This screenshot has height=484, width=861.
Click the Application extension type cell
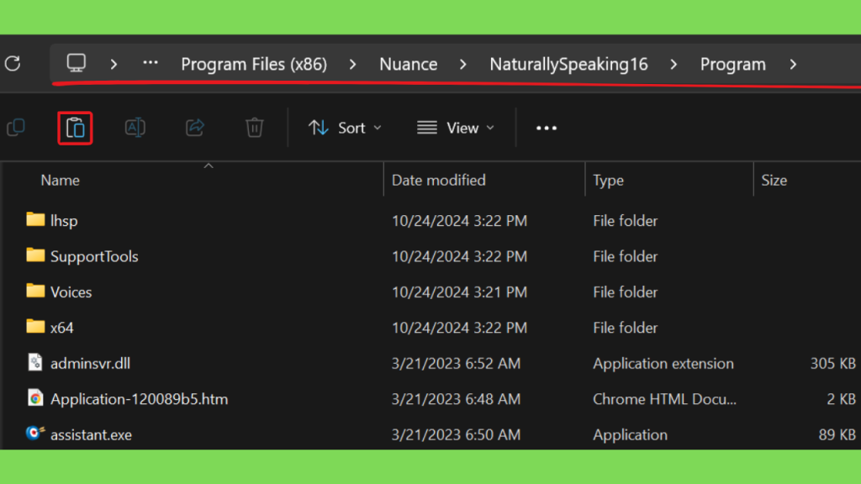(663, 363)
